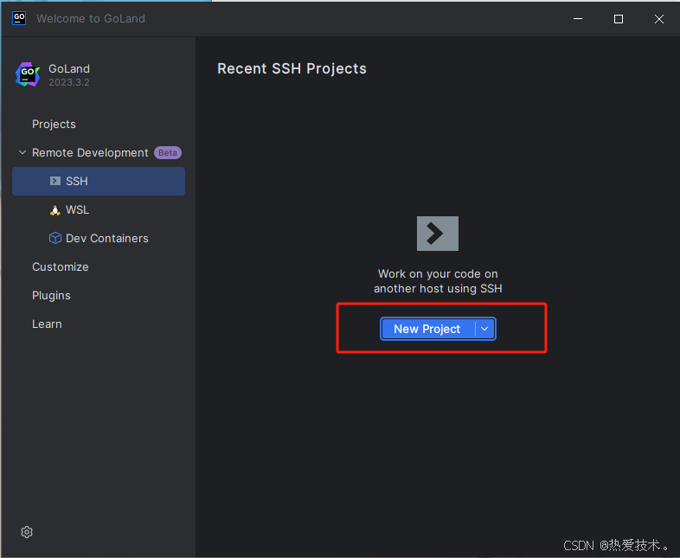The image size is (680, 558).
Task: Open New Project dropdown arrow
Action: pyautogui.click(x=484, y=329)
